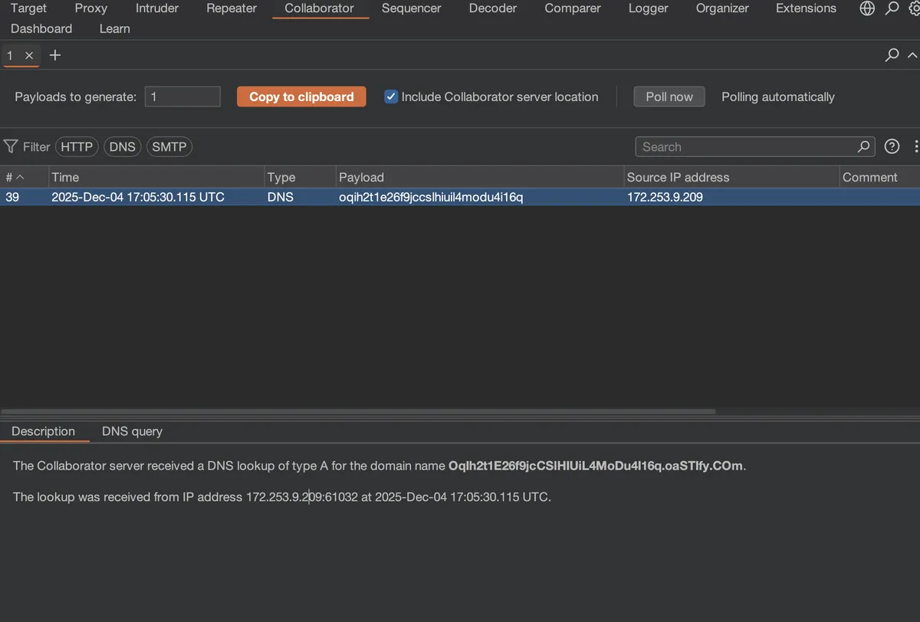The image size is (920, 622).
Task: Click the Collaborator tab search magnifier
Action: point(892,55)
